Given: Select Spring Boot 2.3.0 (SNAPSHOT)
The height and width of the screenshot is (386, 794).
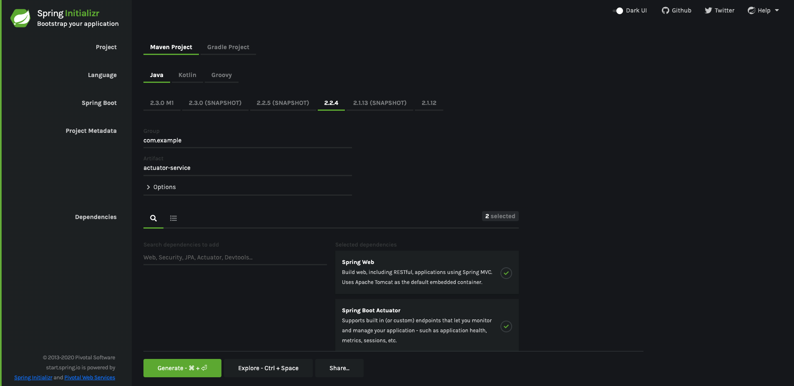Looking at the screenshot, I should pos(215,103).
